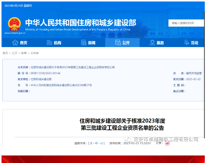Click the publish time 2023-03-23 15:32:01
Viewport: 206px width, 163px height.
click(137, 143)
